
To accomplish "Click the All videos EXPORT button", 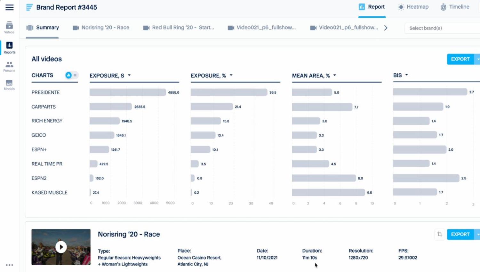I will (x=460, y=59).
